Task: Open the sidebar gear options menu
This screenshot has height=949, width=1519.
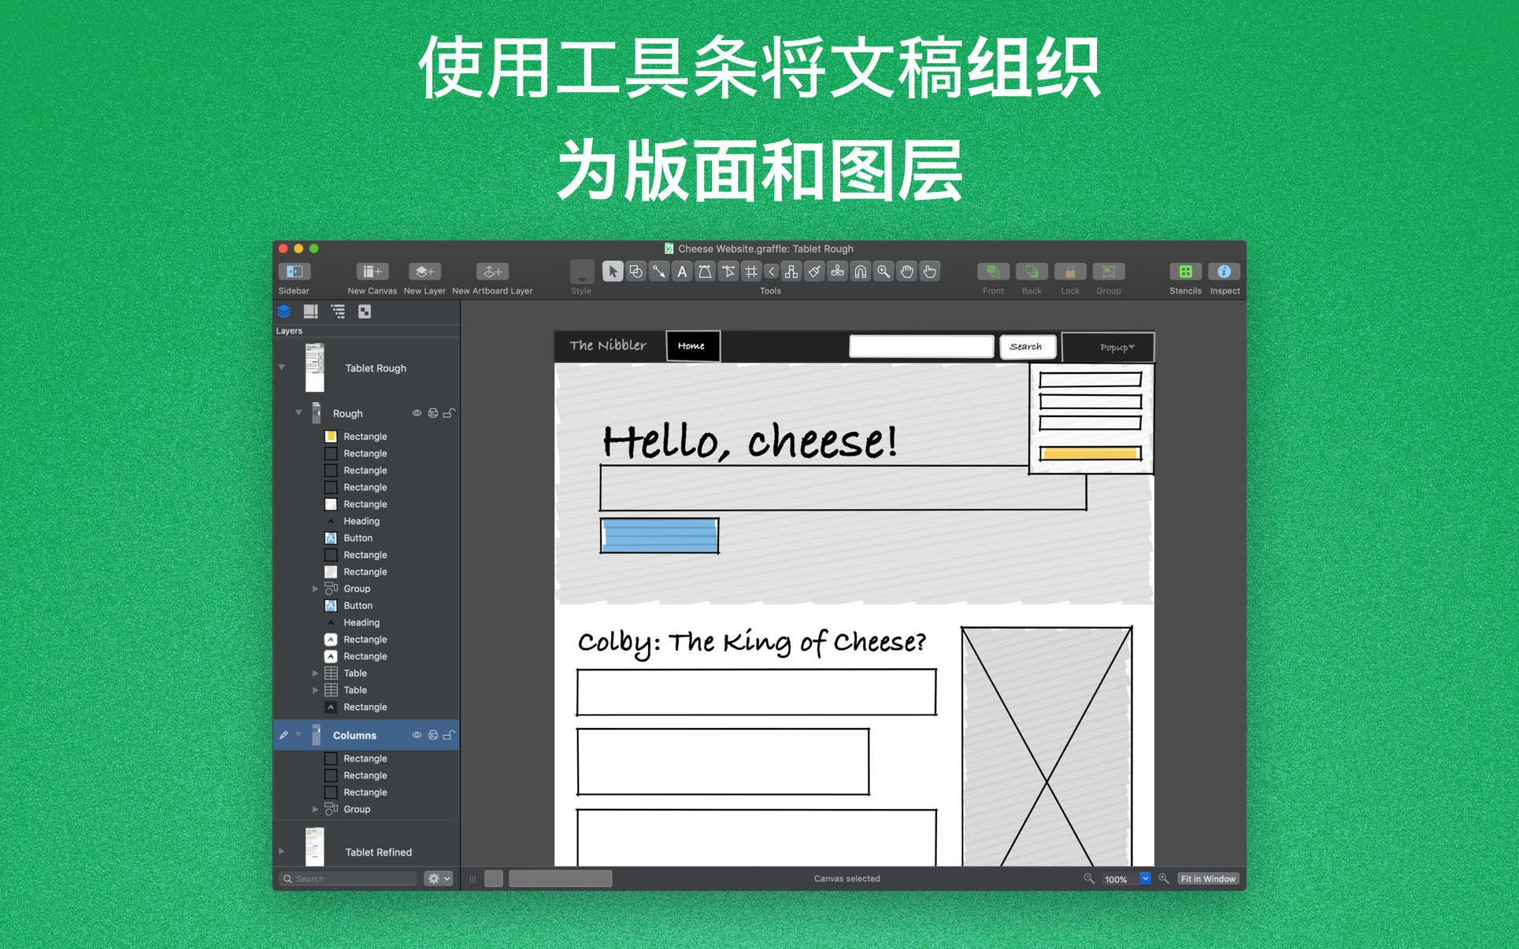Action: (438, 878)
